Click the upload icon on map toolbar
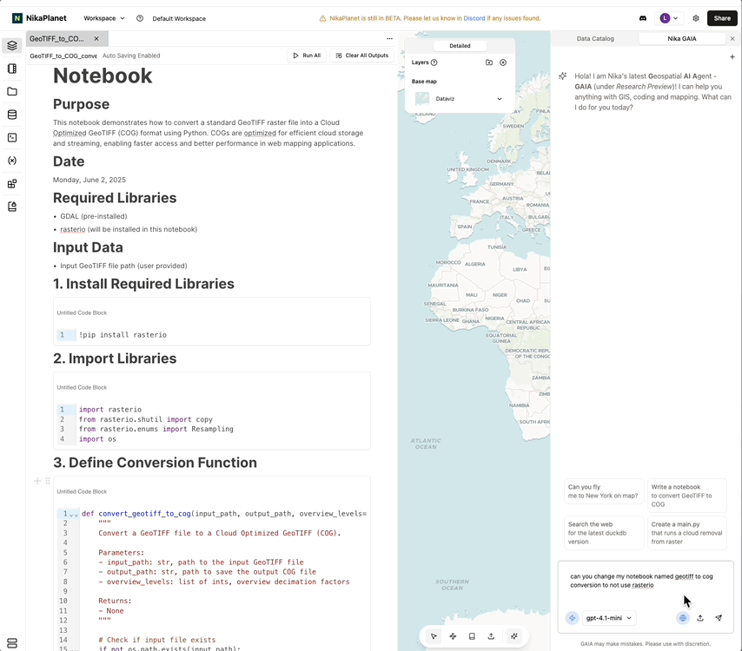The height and width of the screenshot is (651, 742). (491, 636)
